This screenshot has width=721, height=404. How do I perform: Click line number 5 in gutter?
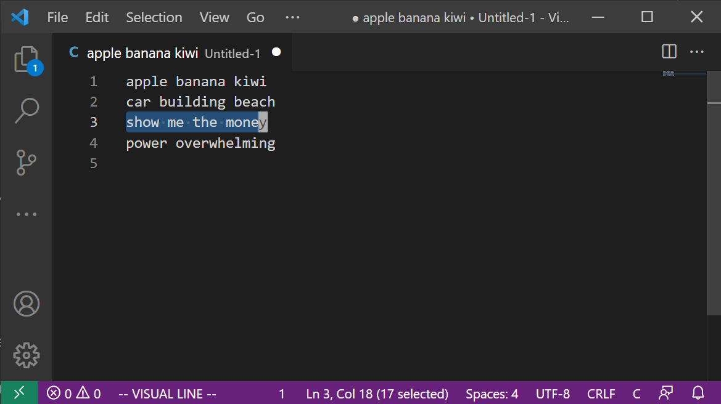click(x=94, y=163)
